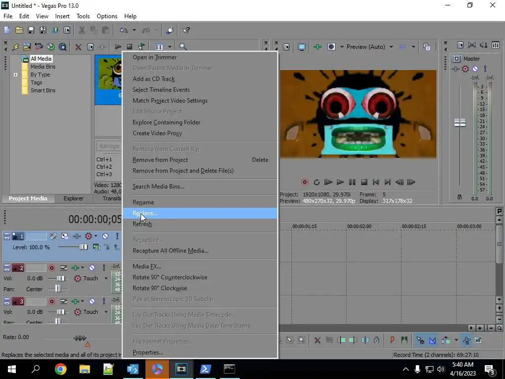The image size is (505, 379).
Task: Click the Master bus Downmix Output icon
Action: [472, 45]
